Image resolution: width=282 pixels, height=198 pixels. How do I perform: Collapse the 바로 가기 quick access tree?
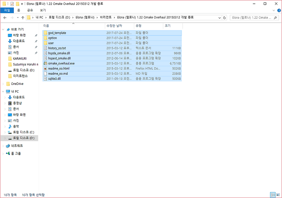(3, 29)
